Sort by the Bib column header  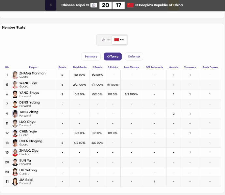pyautogui.click(x=7, y=67)
